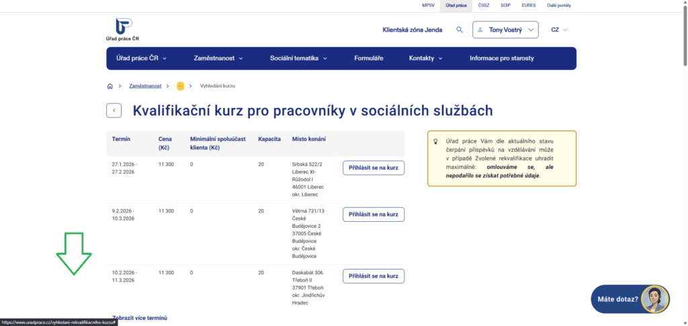
Task: Click the Cena (Kč) column header
Action: (166, 142)
